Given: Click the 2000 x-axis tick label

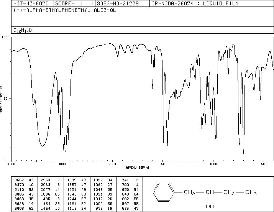Looking at the screenshot, I should tap(112, 164).
